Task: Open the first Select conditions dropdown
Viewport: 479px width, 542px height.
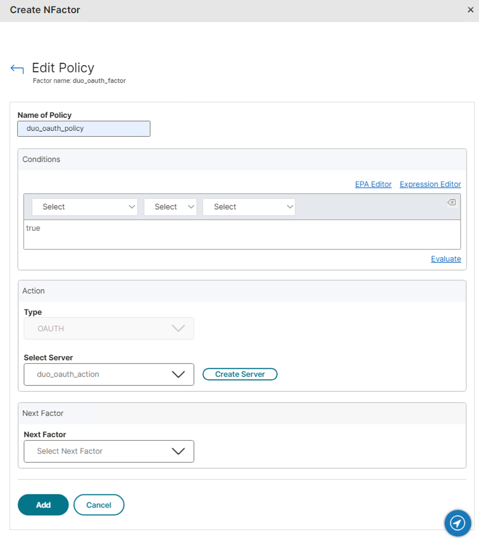Action: (85, 207)
